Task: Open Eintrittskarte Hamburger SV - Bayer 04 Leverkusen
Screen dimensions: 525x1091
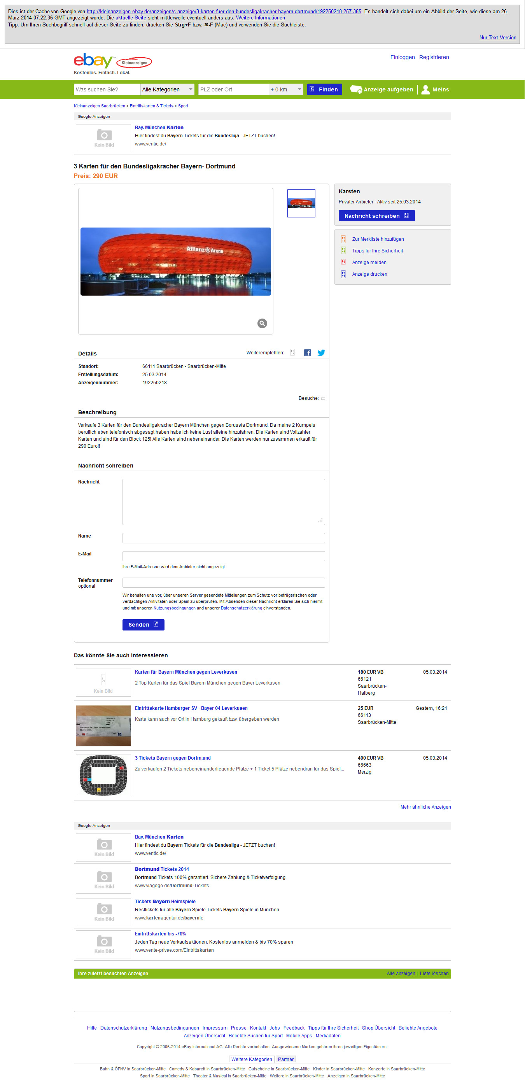Action: 191,708
